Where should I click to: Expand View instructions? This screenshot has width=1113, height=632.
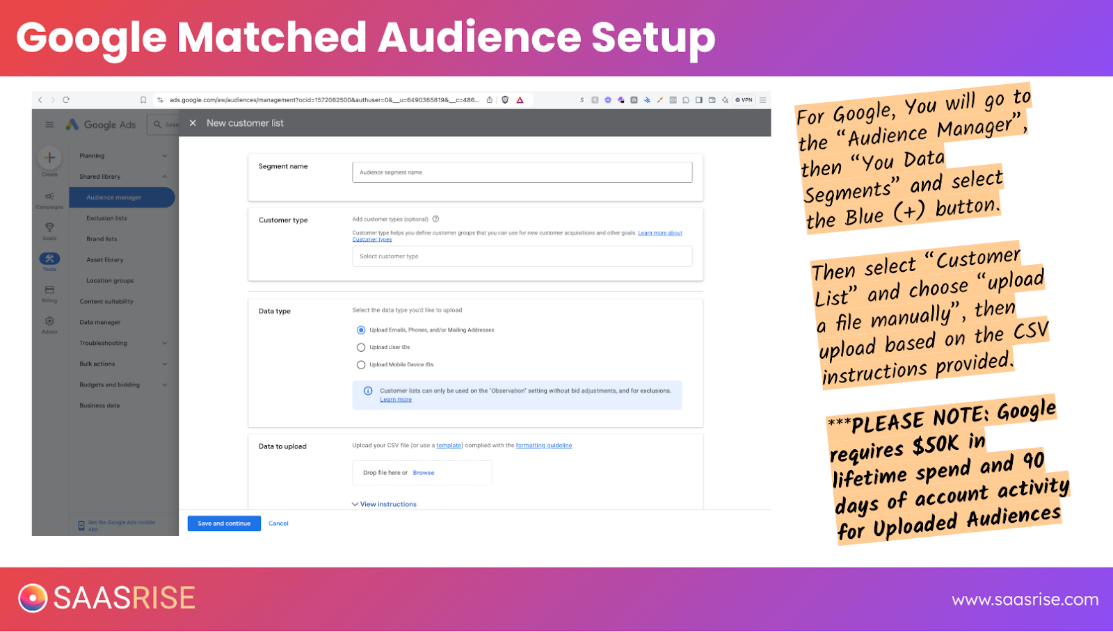[384, 504]
